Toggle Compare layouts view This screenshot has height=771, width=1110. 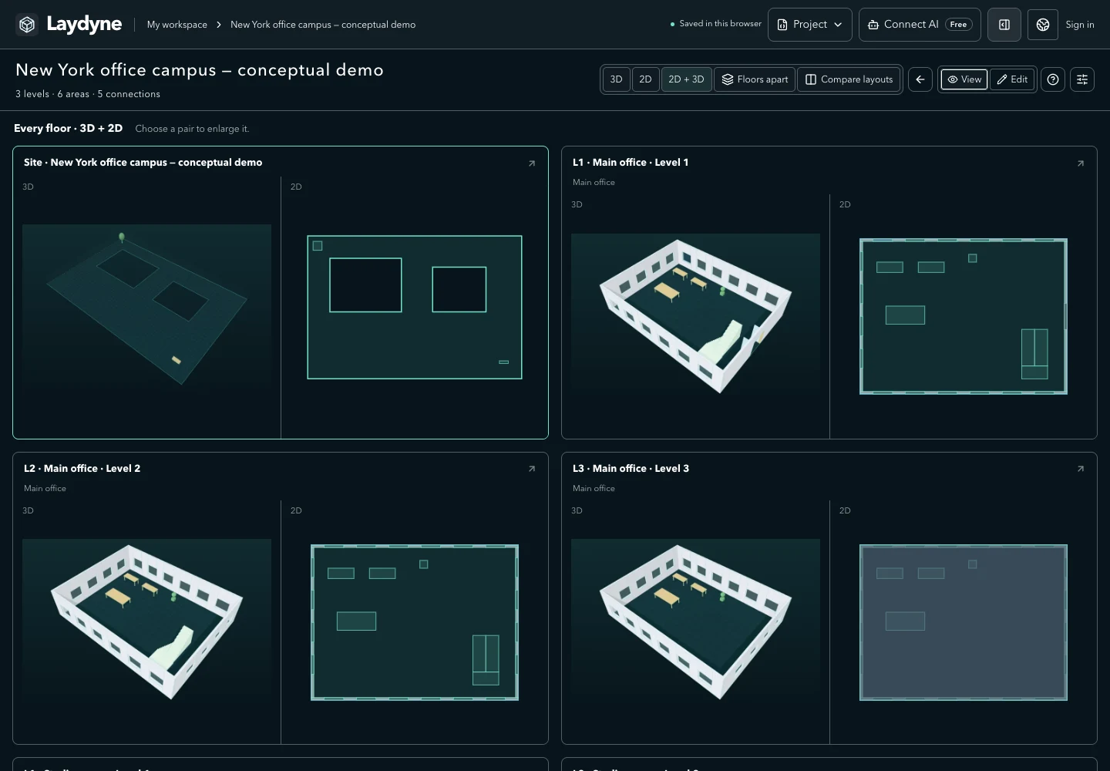tap(849, 79)
